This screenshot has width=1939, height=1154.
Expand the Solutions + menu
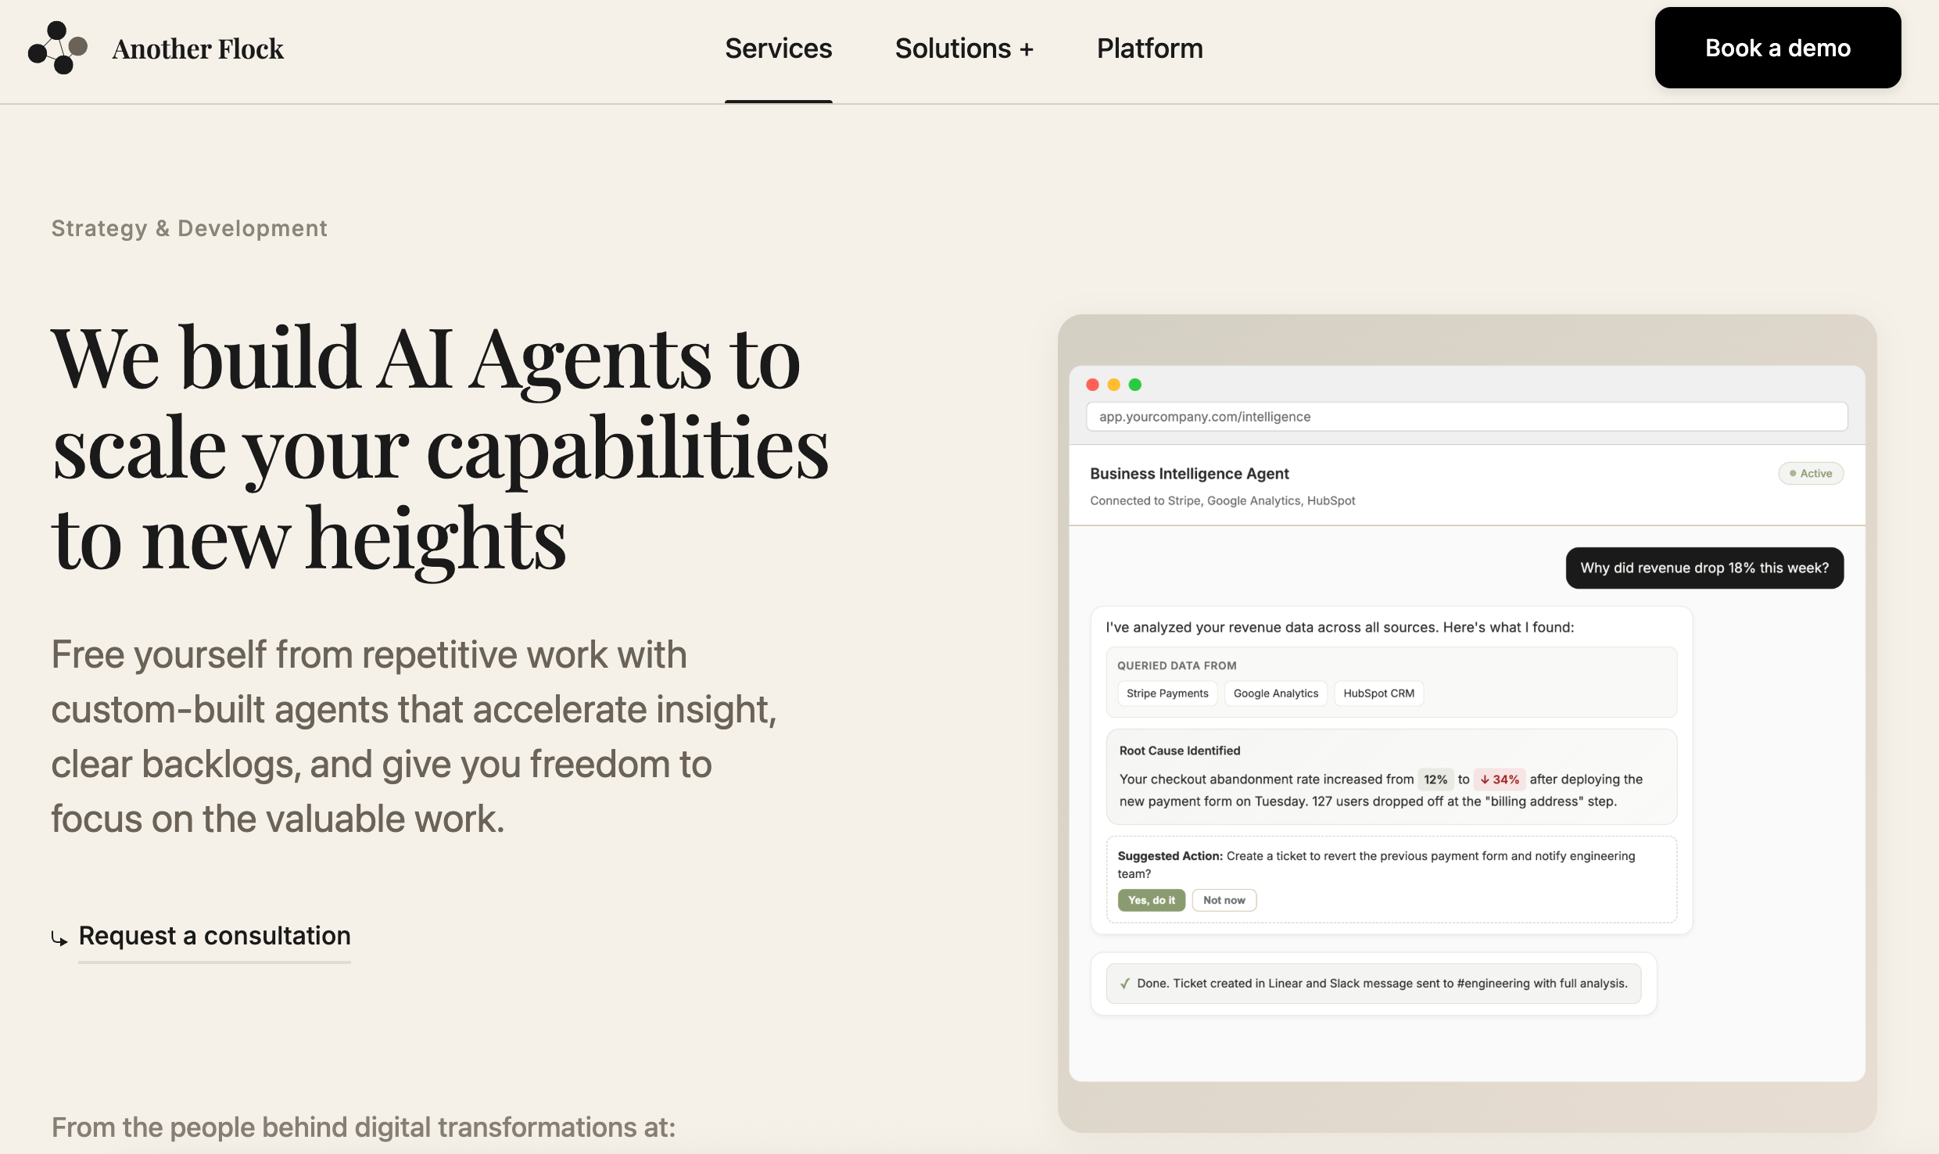[963, 48]
